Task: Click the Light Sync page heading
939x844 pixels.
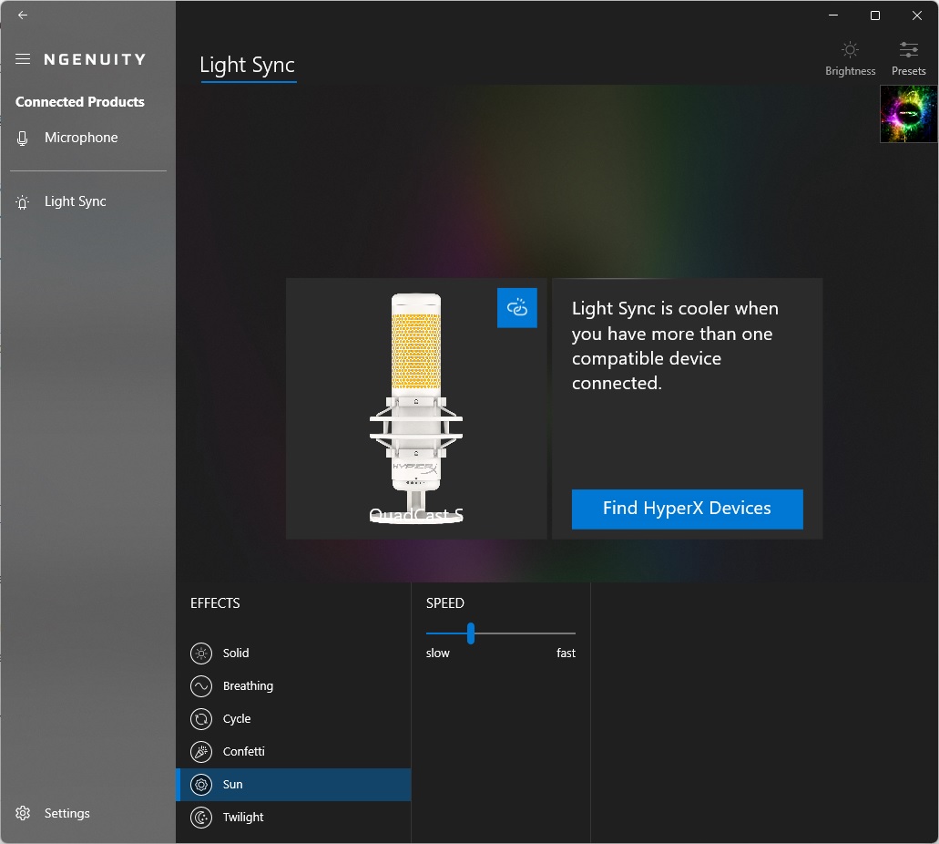Action: tap(248, 65)
